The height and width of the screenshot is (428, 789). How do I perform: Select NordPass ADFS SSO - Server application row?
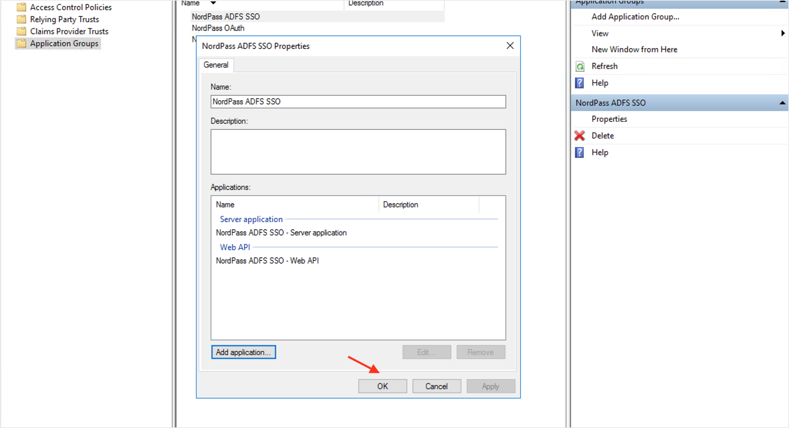pos(281,233)
